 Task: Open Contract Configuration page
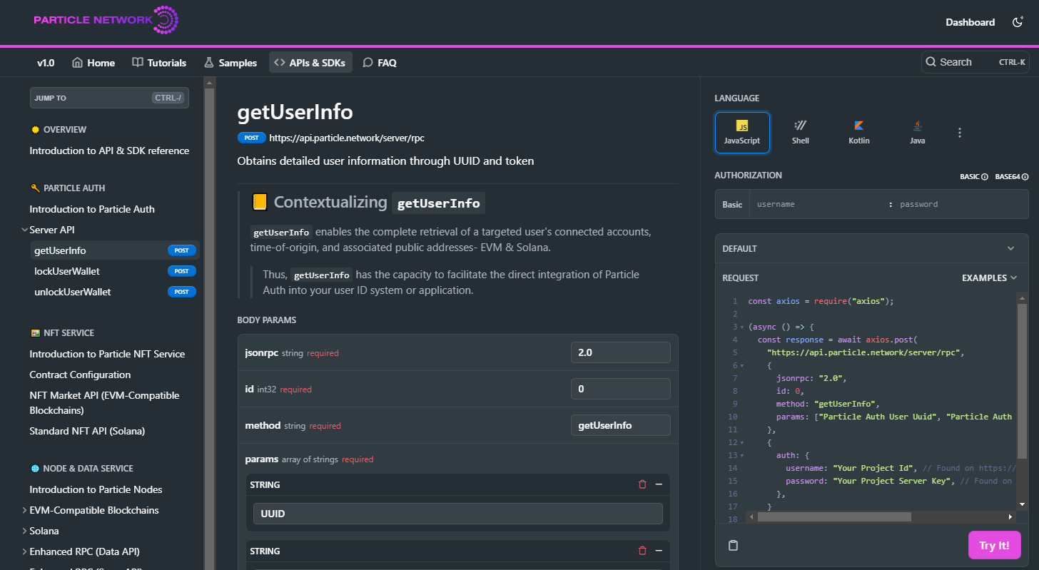(80, 375)
